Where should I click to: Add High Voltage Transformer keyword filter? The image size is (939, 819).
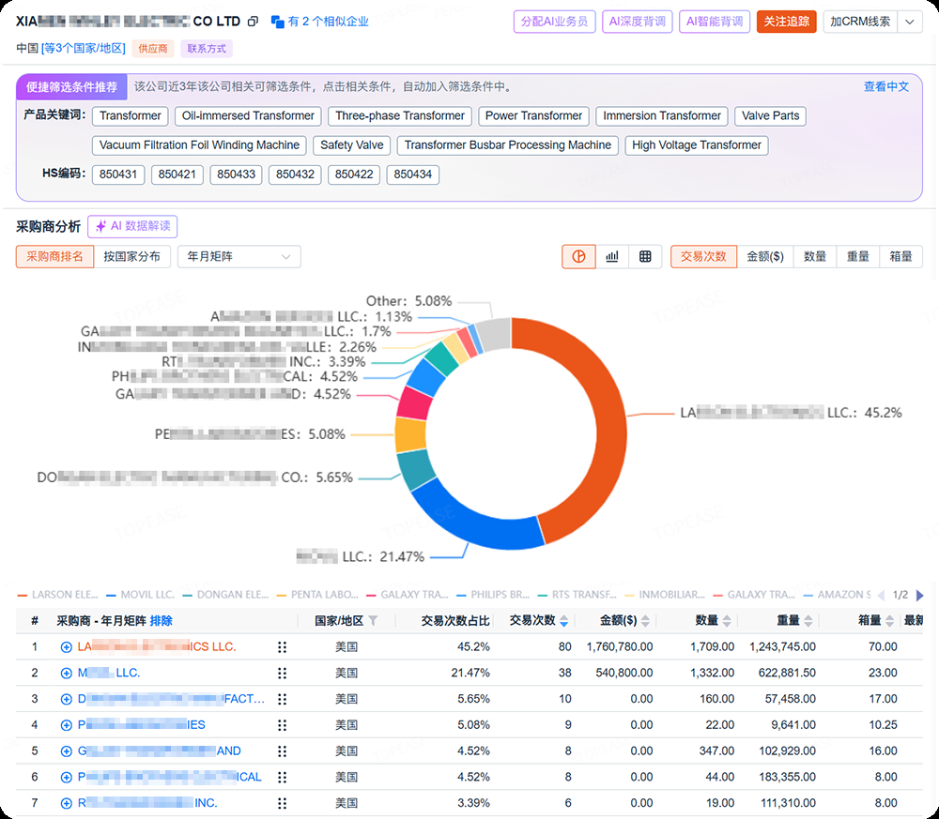pos(697,145)
